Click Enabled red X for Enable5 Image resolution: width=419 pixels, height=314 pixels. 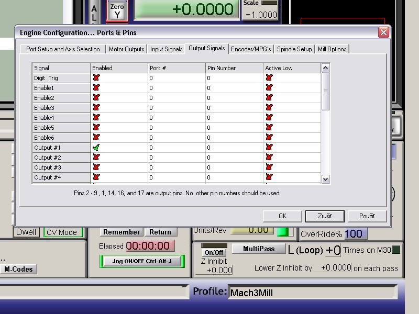pos(96,128)
